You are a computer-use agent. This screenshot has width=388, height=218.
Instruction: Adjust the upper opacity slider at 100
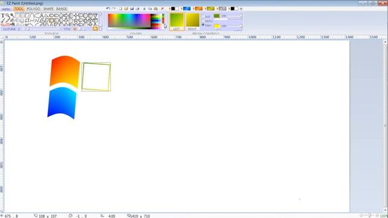pos(235,16)
